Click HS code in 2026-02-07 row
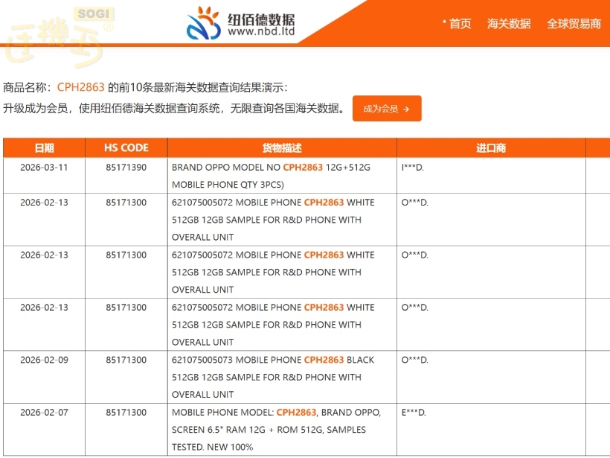This screenshot has width=610, height=458. coord(126,413)
